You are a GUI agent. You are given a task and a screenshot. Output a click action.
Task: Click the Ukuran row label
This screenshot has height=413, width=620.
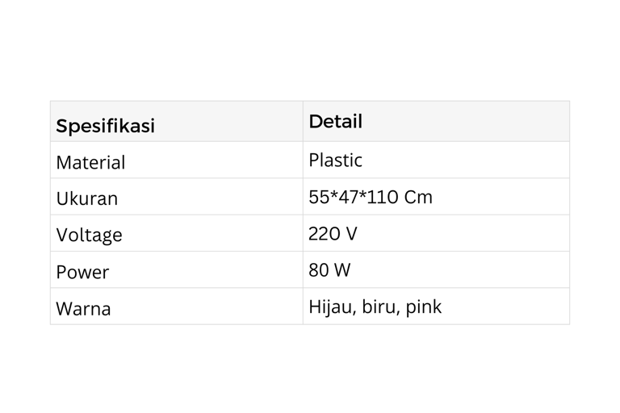coord(86,198)
